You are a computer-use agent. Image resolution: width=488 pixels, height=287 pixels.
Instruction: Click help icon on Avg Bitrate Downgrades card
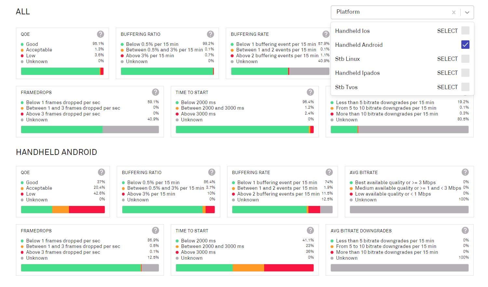465,231
